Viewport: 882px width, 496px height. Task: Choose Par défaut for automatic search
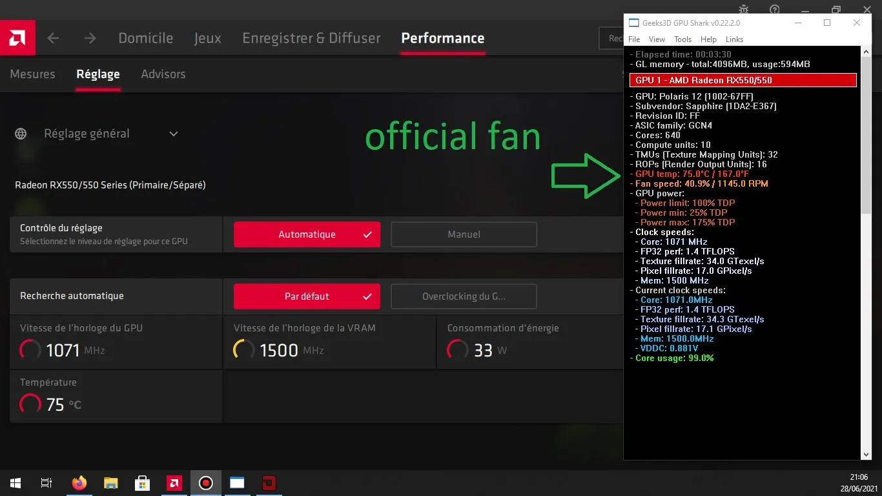click(x=307, y=296)
